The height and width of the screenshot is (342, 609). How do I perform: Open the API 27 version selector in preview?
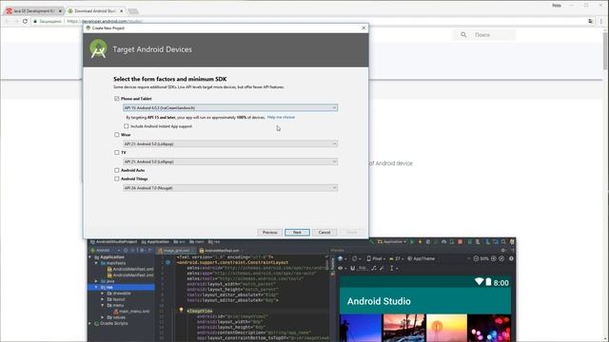tap(396, 258)
